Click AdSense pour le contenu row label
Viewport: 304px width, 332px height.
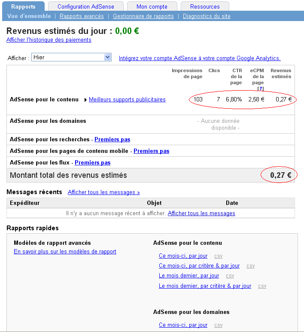(44, 100)
